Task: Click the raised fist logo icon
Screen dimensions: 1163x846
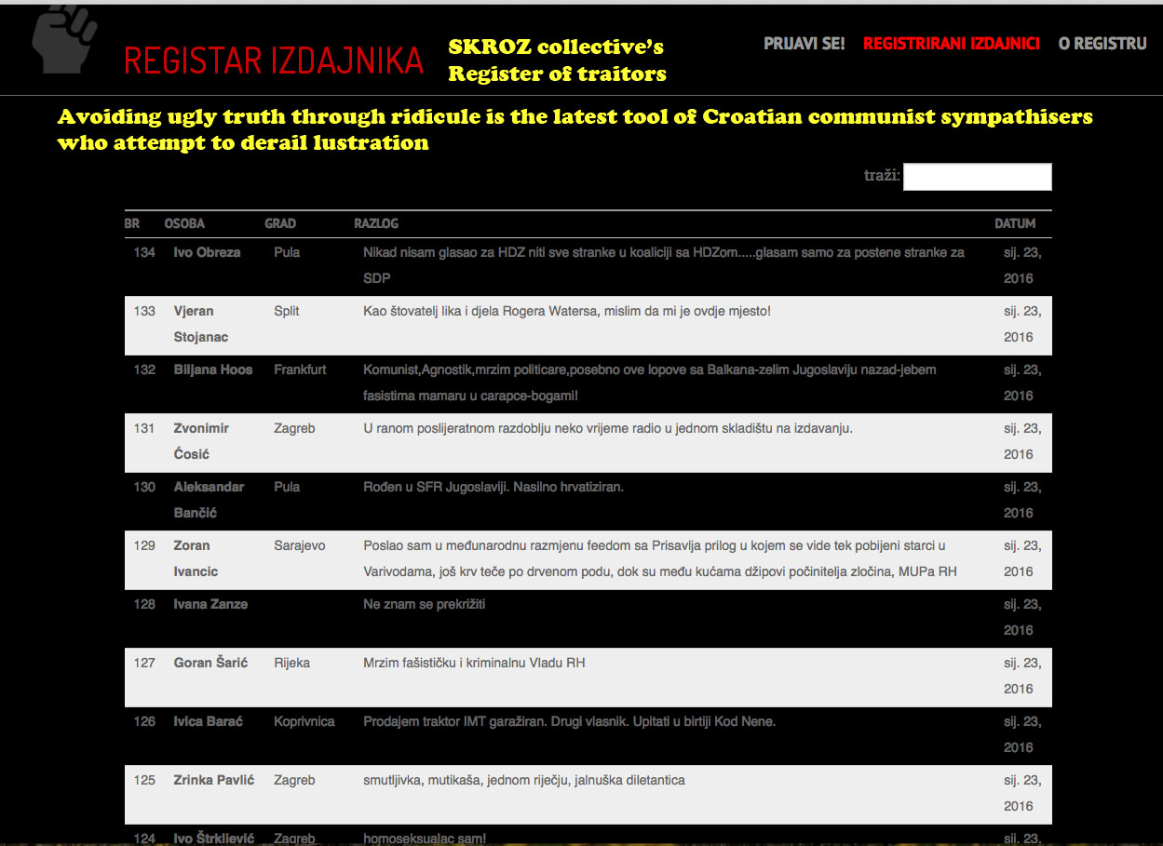Action: [x=64, y=39]
